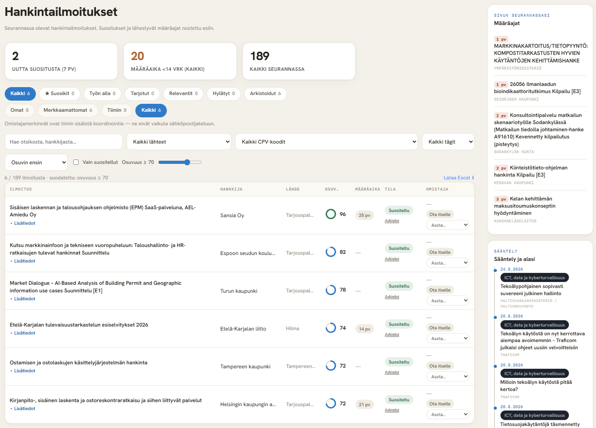Expand Lisätiedot for Etelä-Karjalan tulevaisuustarkastelun notice
Screen dimensions: 596x428
[23, 333]
